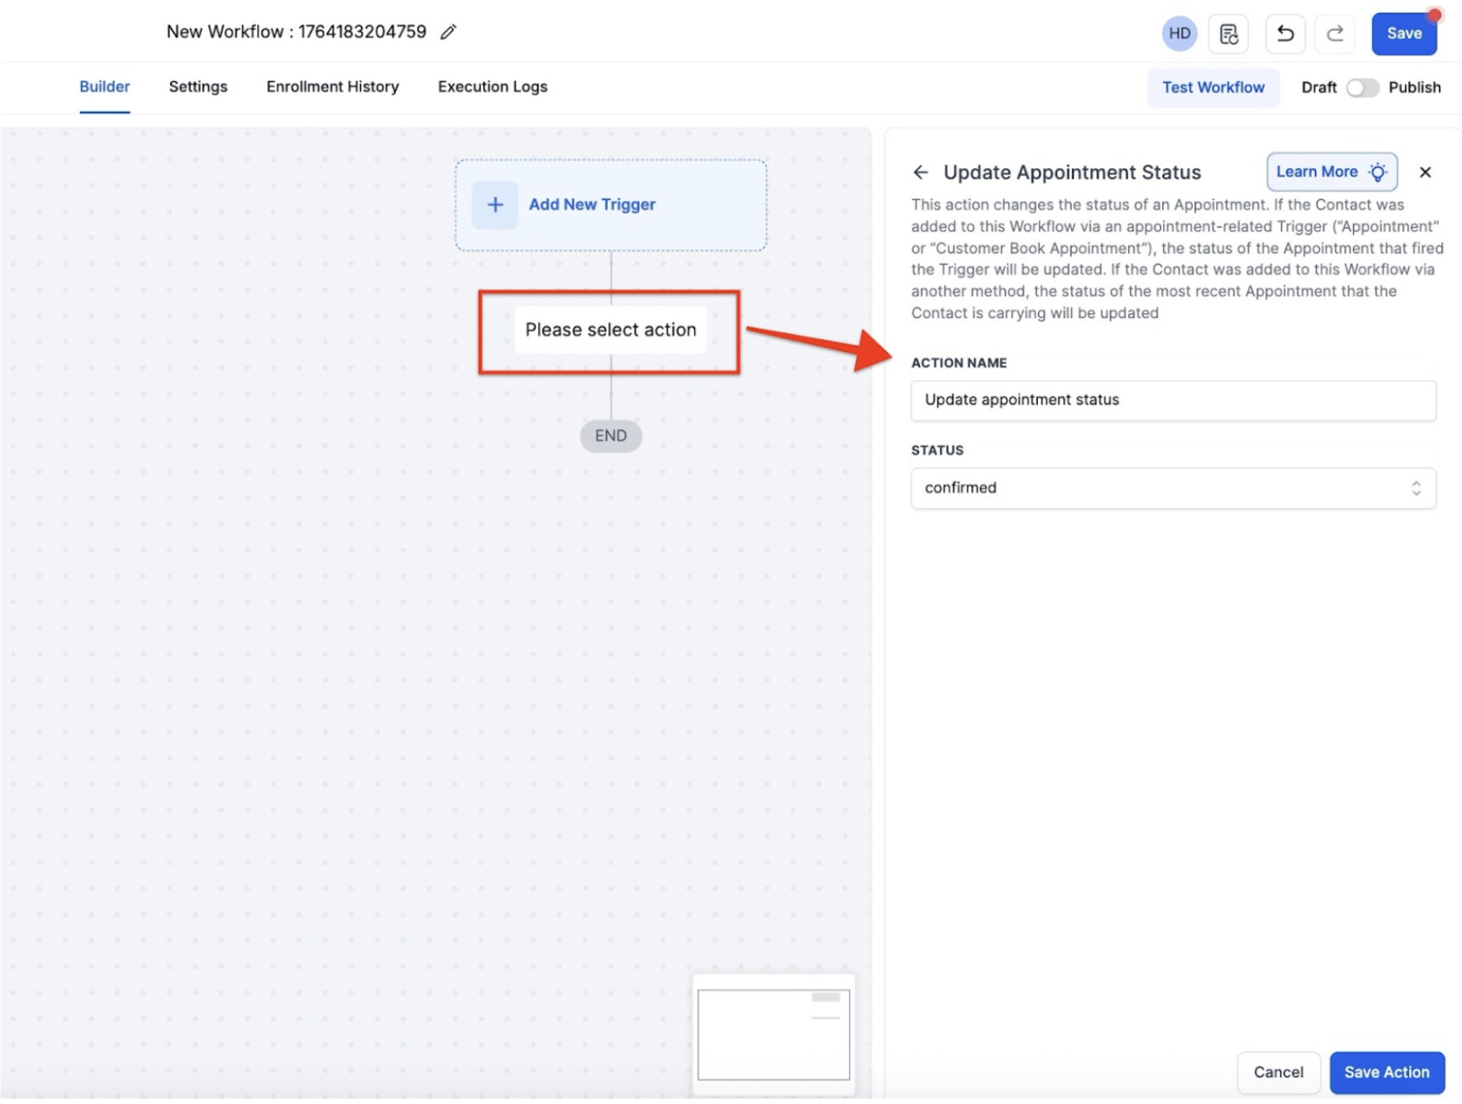Undo the last workflow change
The width and height of the screenshot is (1462, 1104).
(x=1285, y=34)
